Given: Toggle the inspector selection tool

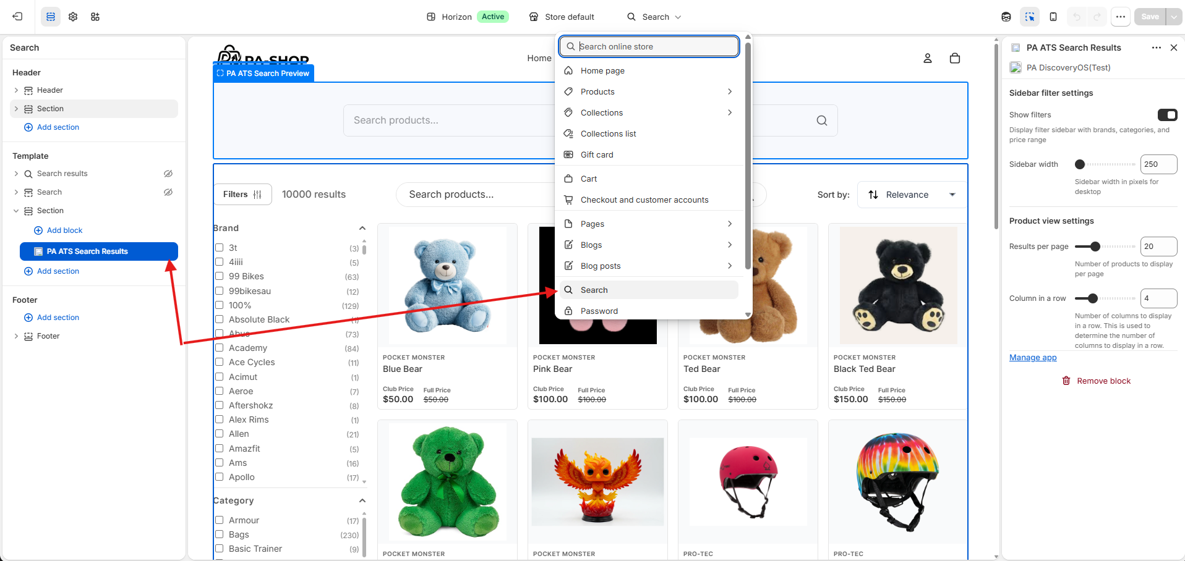Looking at the screenshot, I should [x=1030, y=17].
